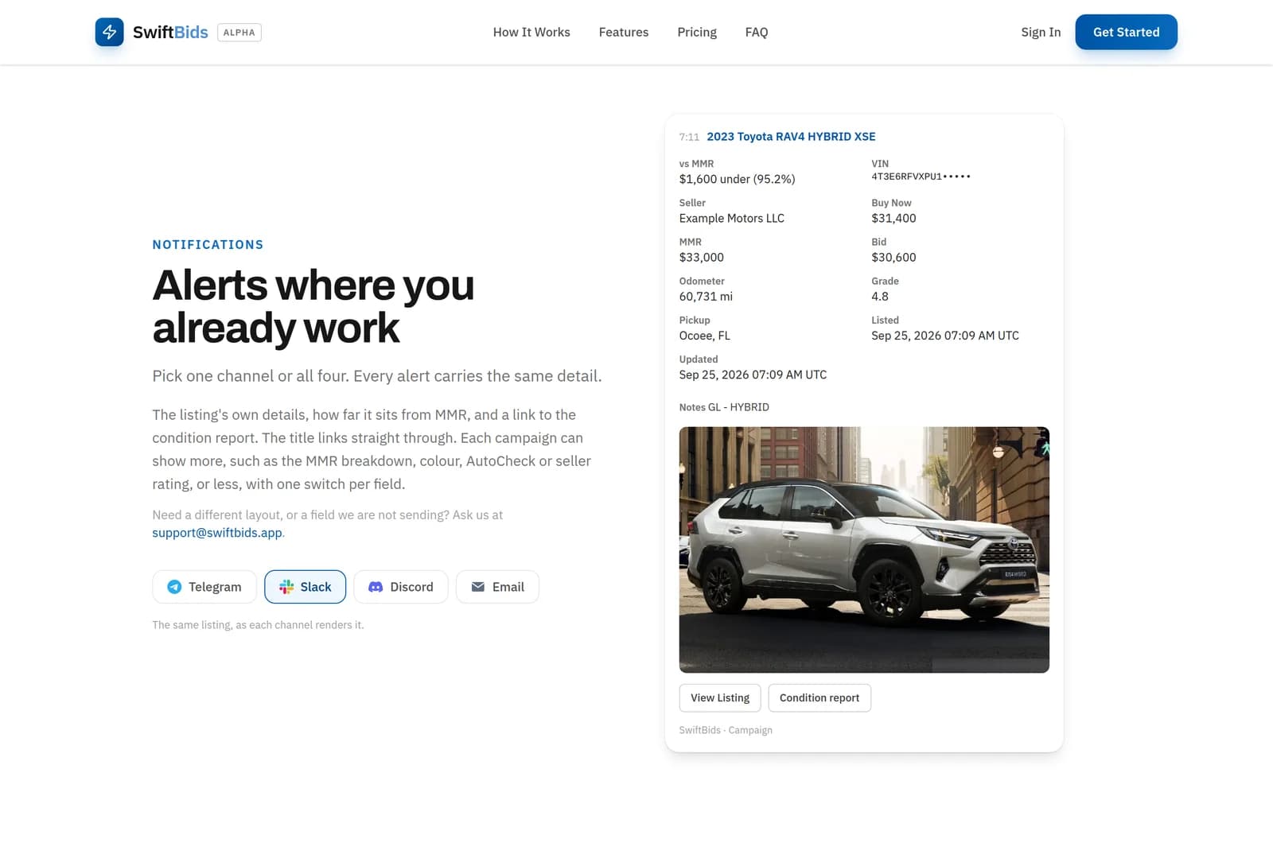Image resolution: width=1273 pixels, height=866 pixels.
Task: Select the Slack channel tab
Action: (x=306, y=587)
